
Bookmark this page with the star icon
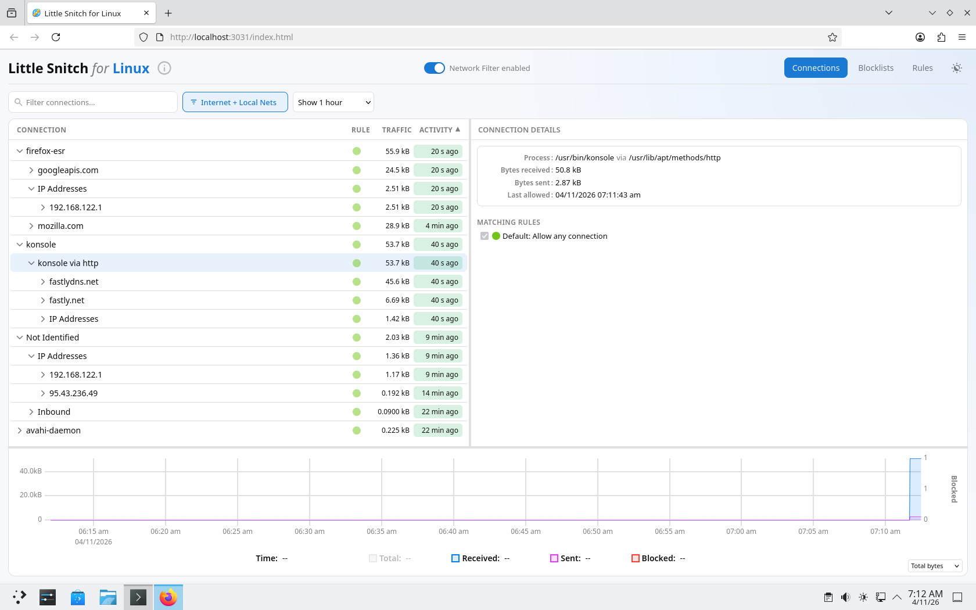click(x=832, y=37)
